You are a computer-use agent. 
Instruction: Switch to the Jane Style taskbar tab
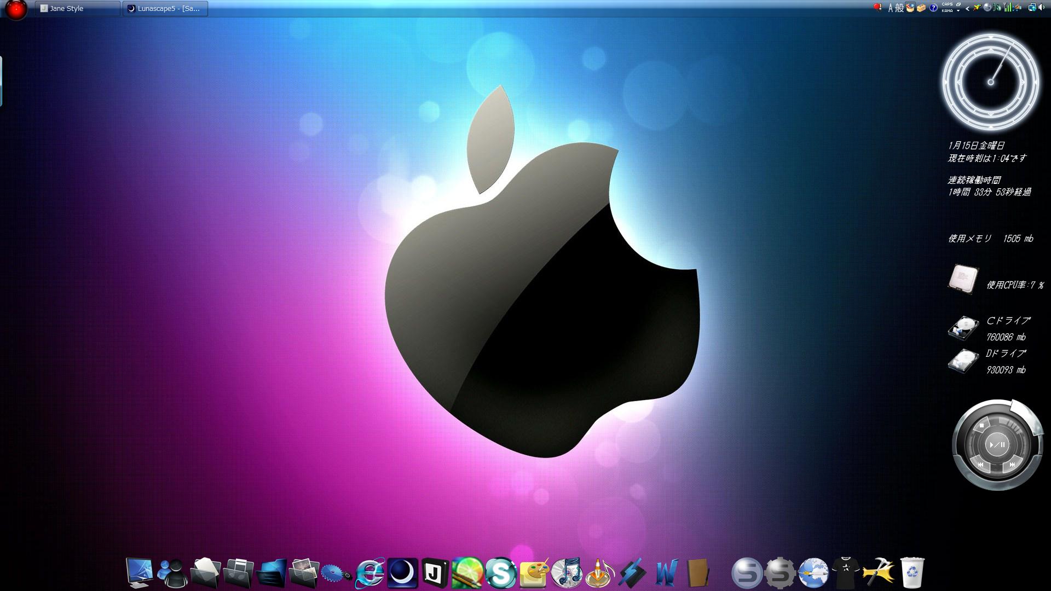point(77,8)
